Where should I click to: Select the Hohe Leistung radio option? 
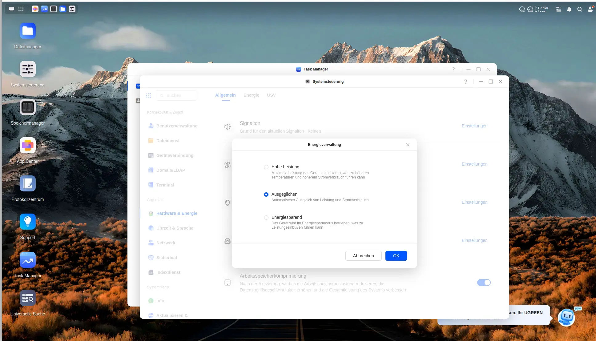(266, 167)
